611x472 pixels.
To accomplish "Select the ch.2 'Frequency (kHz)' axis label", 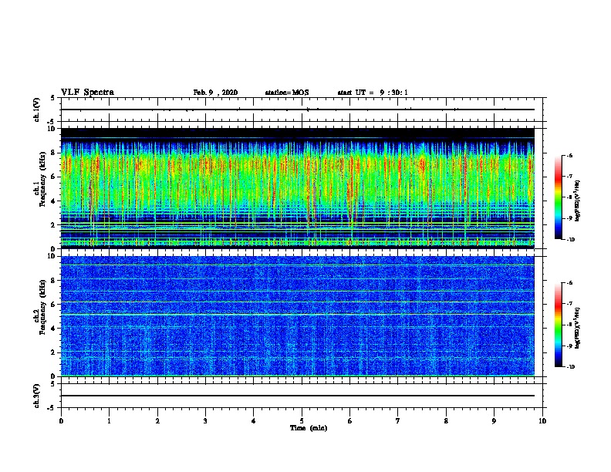I will point(41,307).
